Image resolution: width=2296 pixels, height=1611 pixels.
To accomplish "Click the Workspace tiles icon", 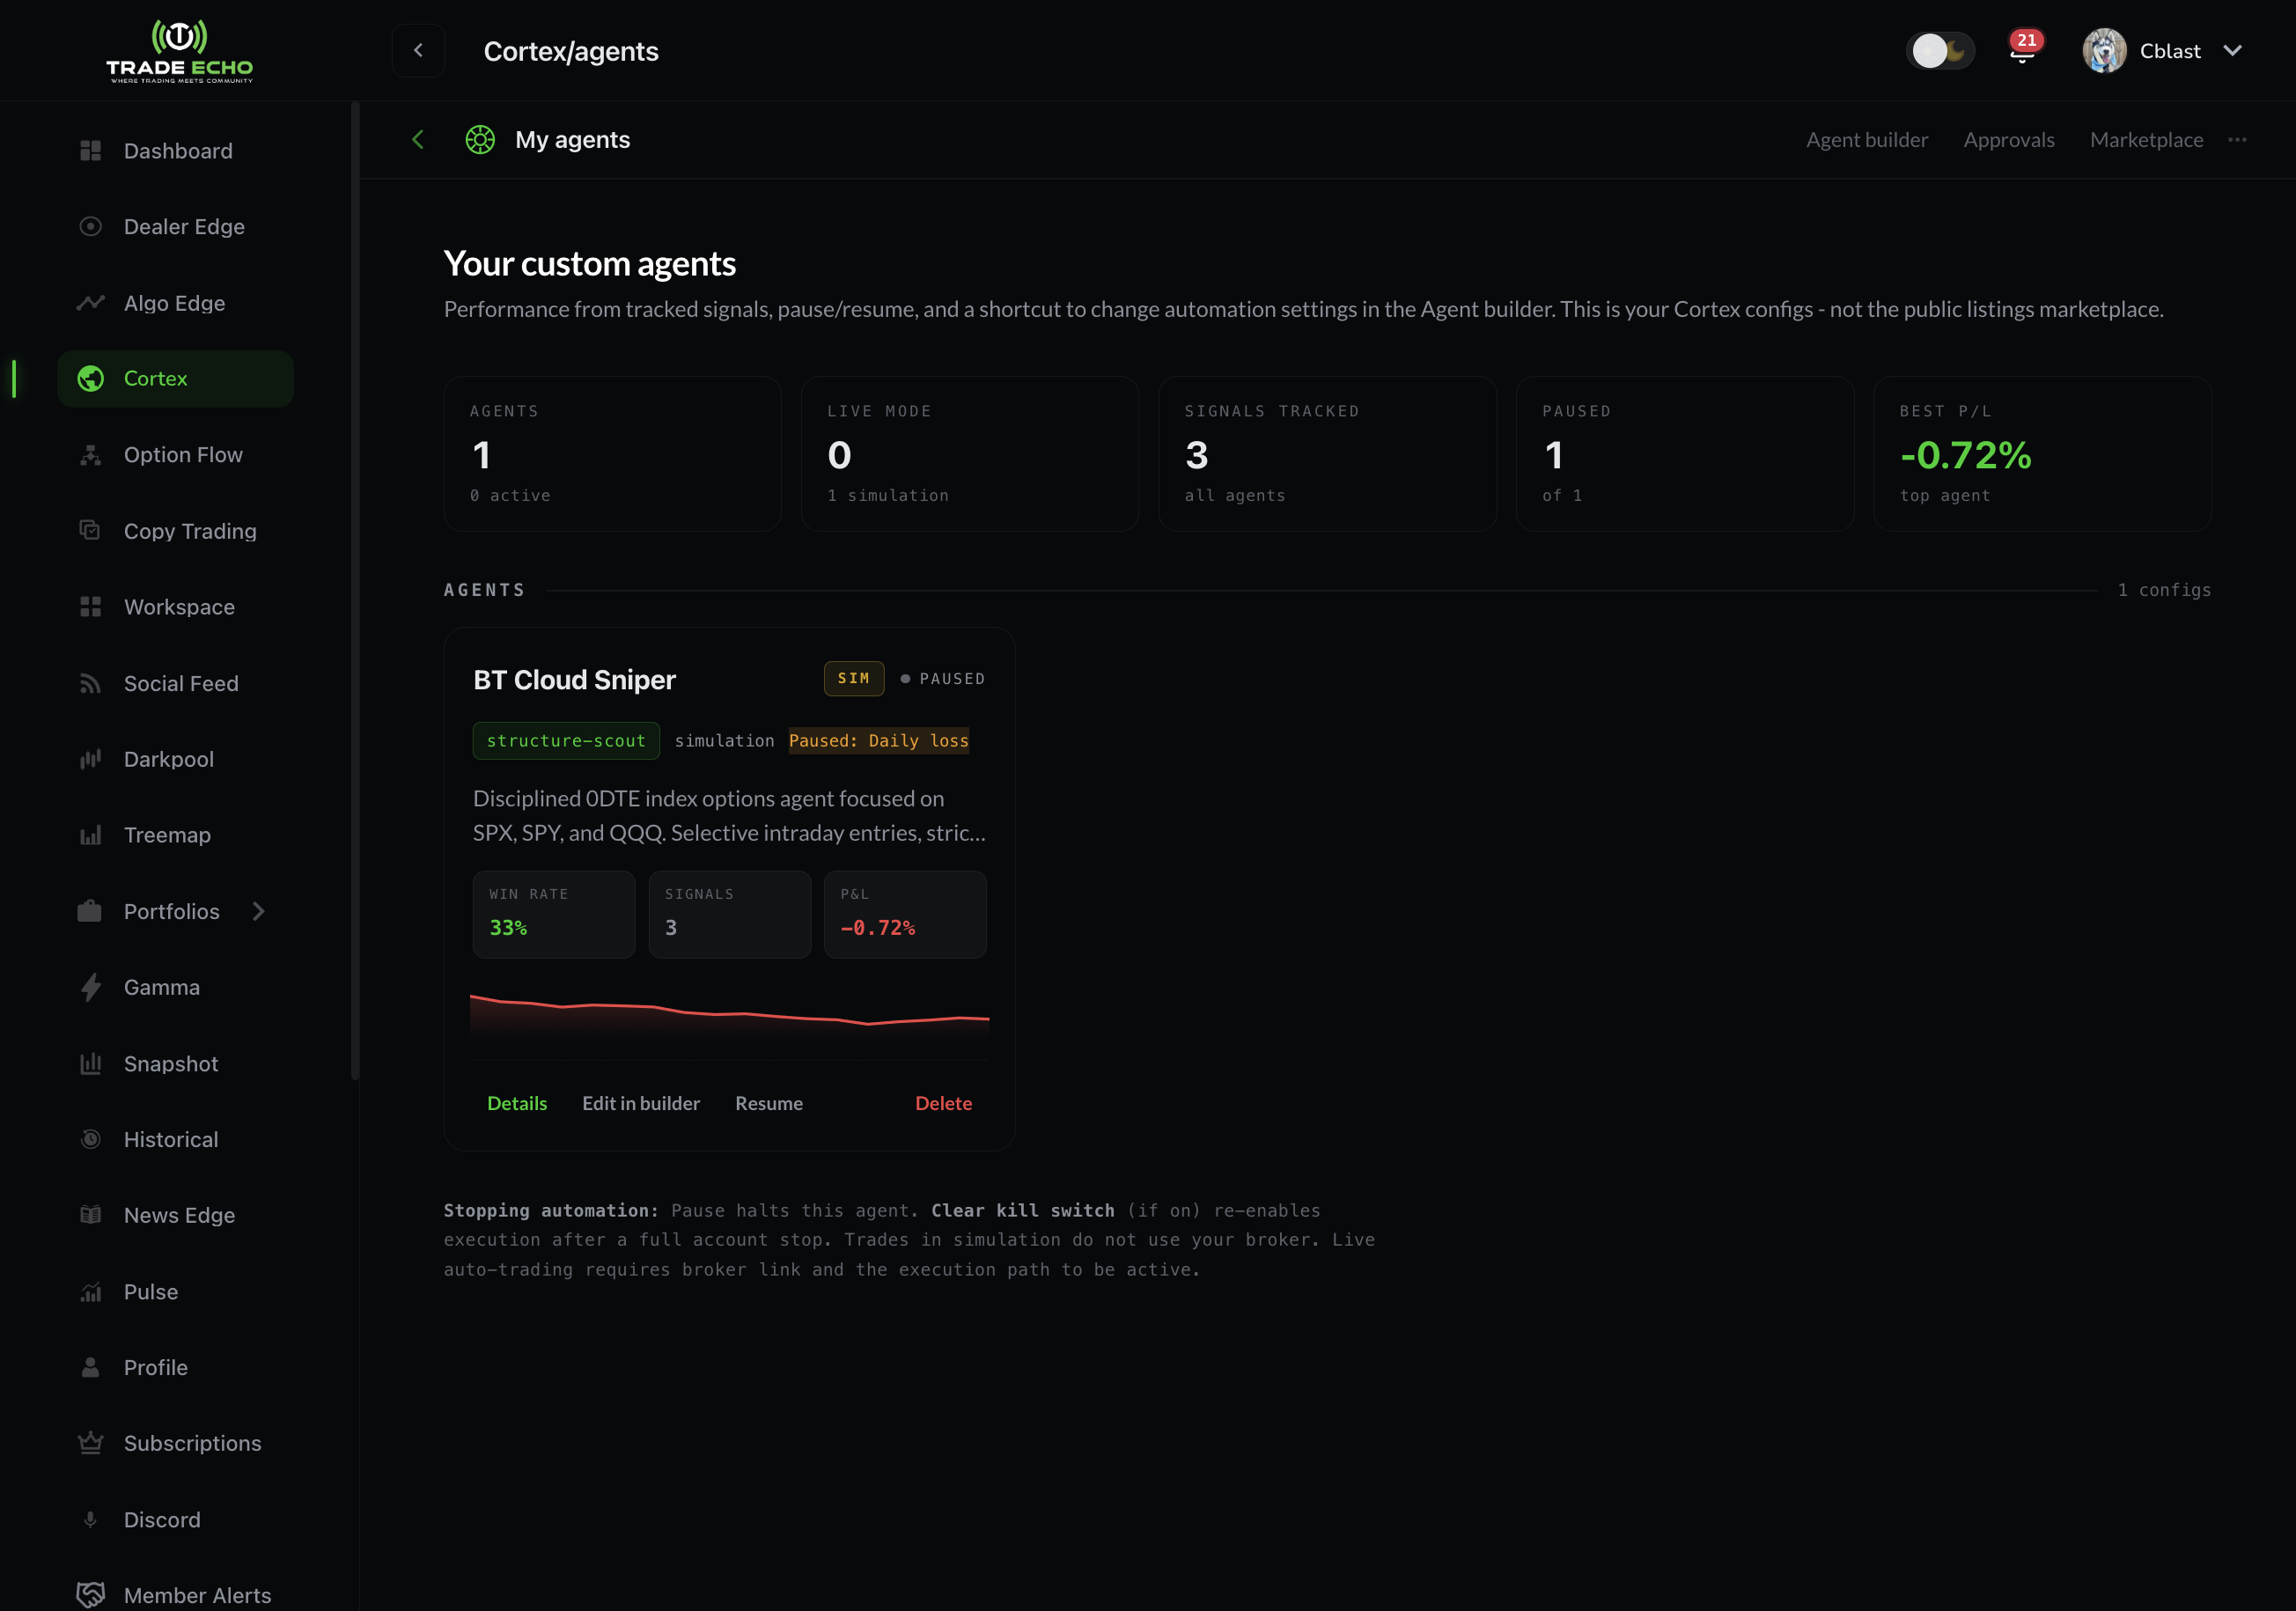I will coord(90,607).
